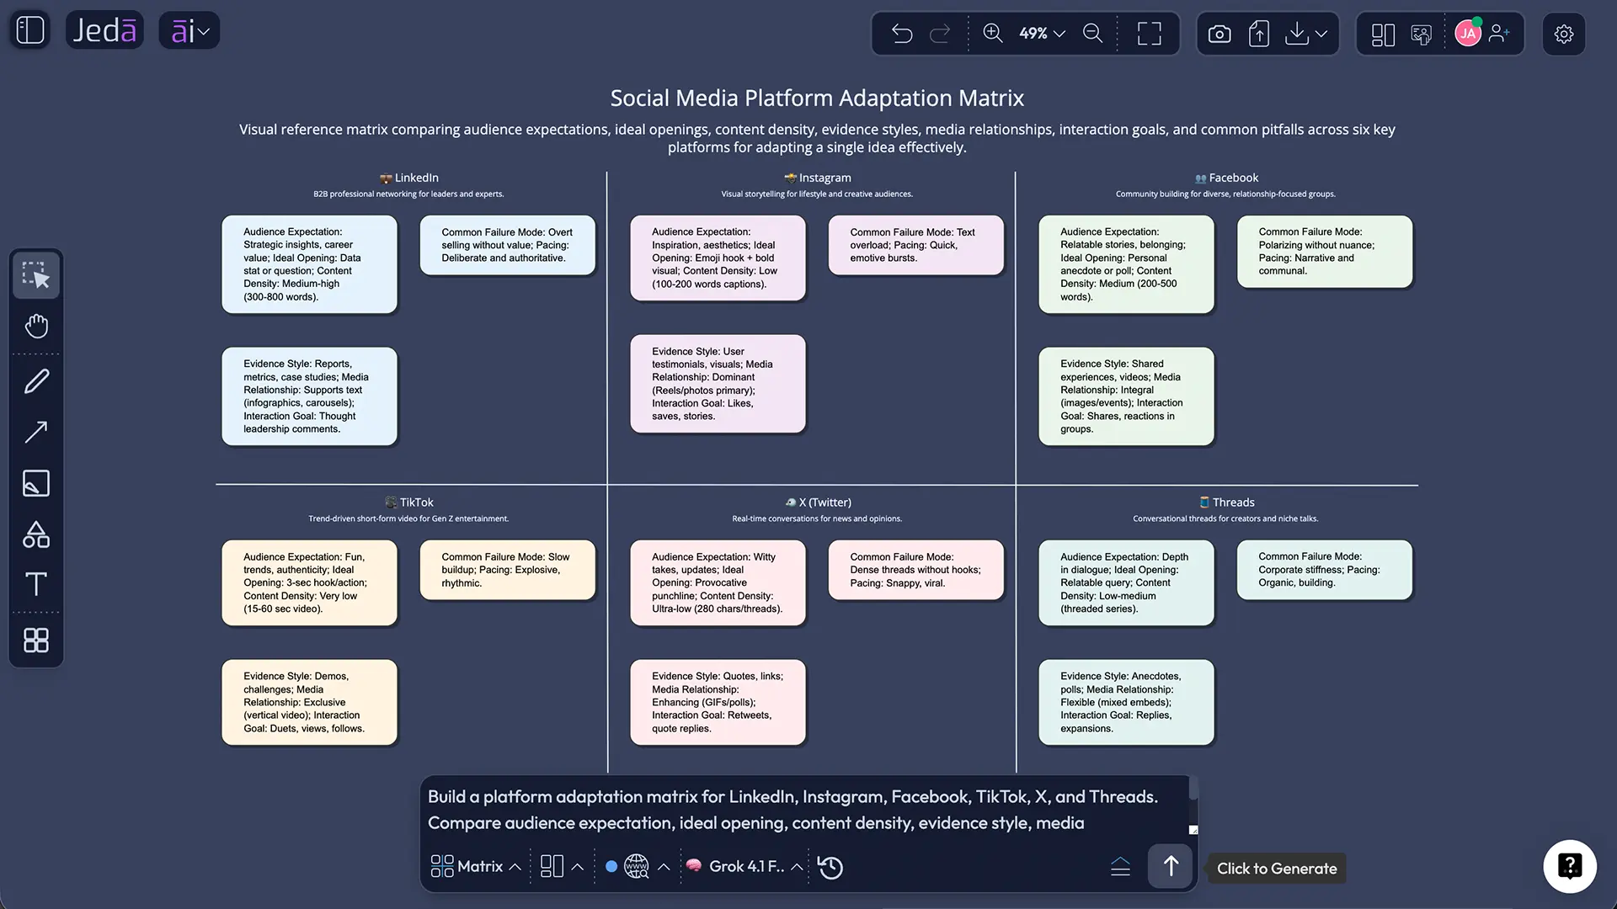
Task: Select Instagram Common Failure Mode card
Action: pos(916,245)
